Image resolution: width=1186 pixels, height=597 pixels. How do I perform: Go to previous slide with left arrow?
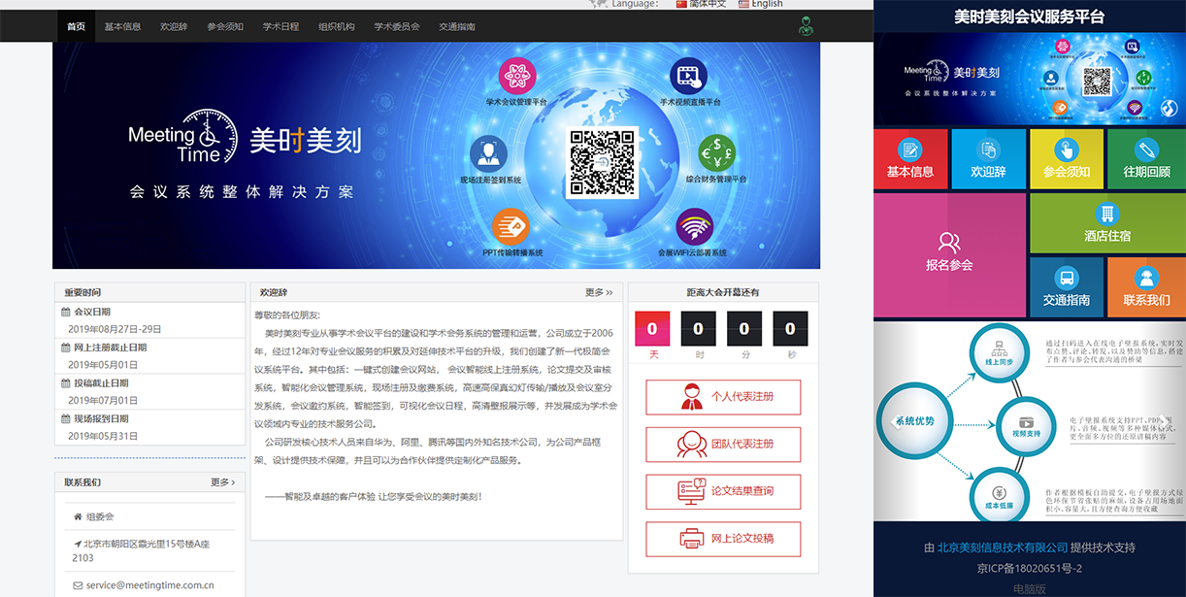[x=895, y=421]
